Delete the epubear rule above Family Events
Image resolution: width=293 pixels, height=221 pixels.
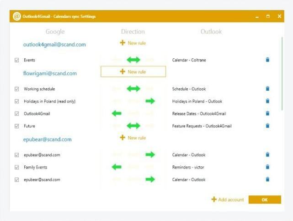(267, 154)
